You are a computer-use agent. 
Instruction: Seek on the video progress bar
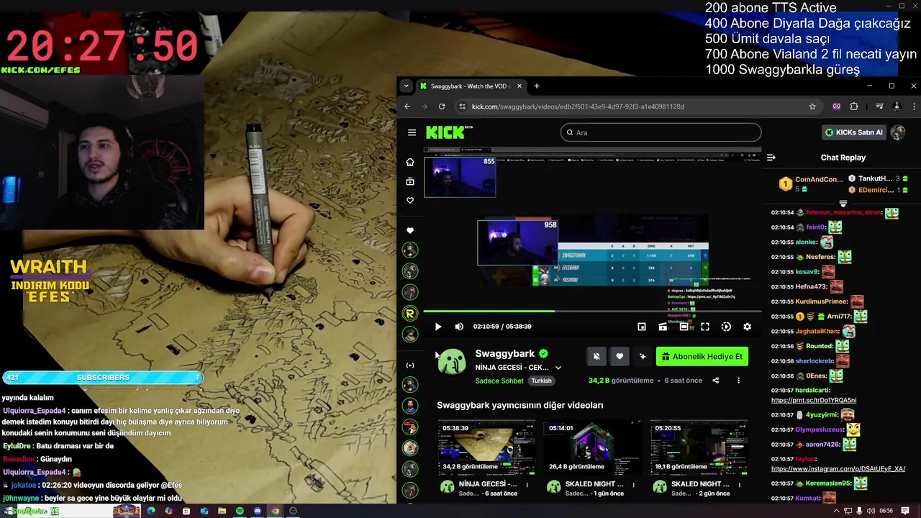pos(592,312)
